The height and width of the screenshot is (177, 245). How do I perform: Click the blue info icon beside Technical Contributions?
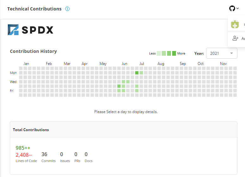pyautogui.click(x=67, y=9)
